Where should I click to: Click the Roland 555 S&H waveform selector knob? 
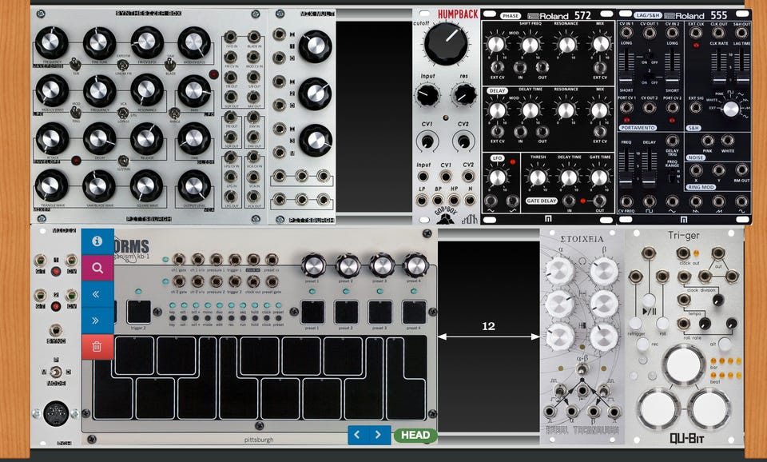coord(731,109)
